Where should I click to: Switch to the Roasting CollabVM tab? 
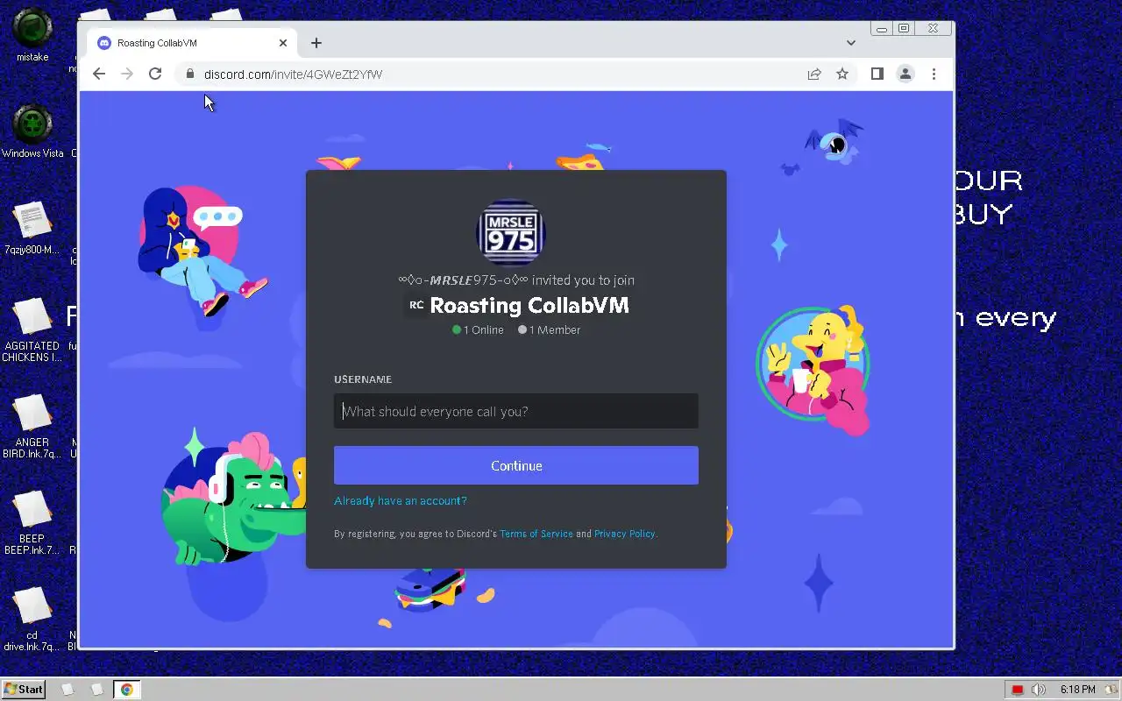coord(191,43)
